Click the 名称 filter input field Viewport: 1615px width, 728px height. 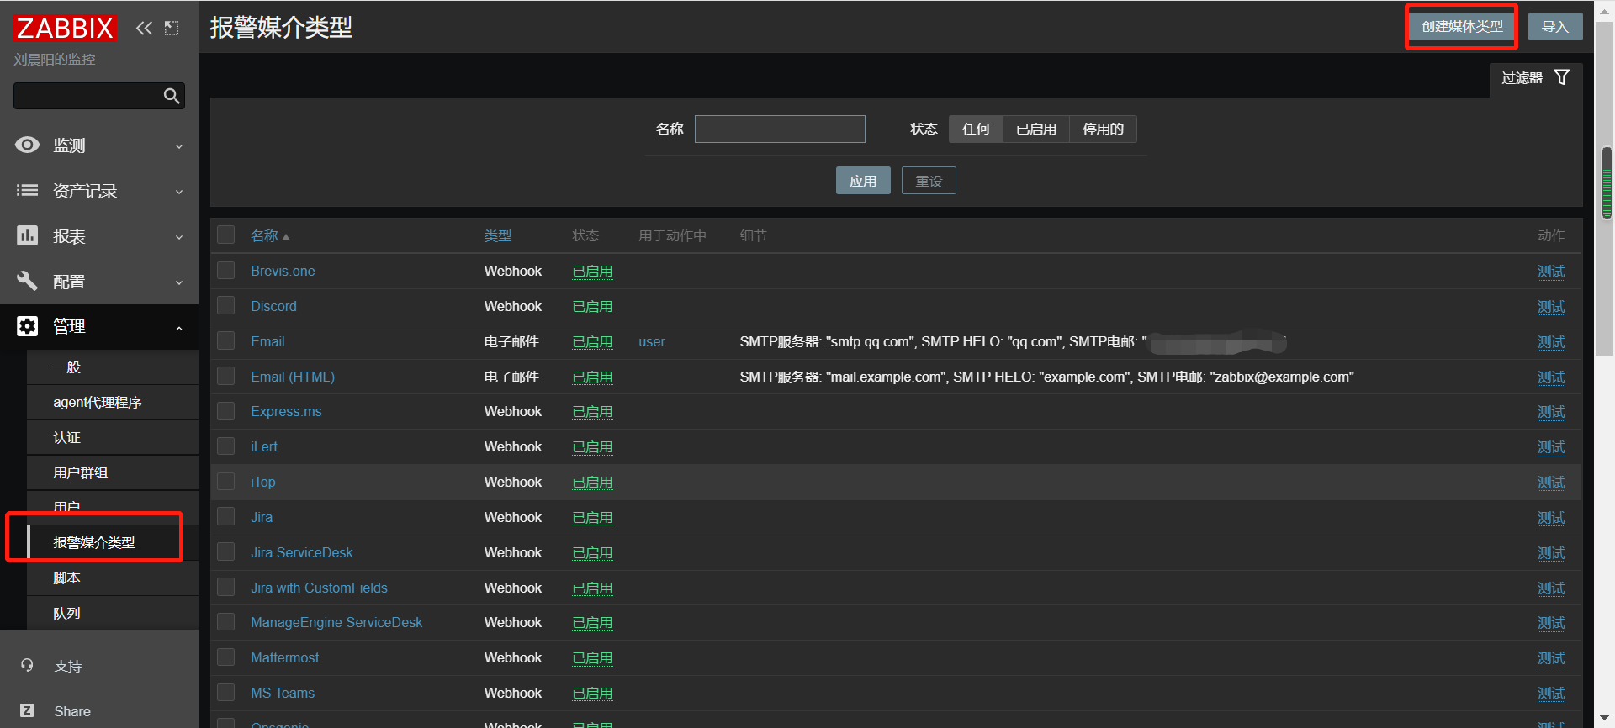[780, 129]
